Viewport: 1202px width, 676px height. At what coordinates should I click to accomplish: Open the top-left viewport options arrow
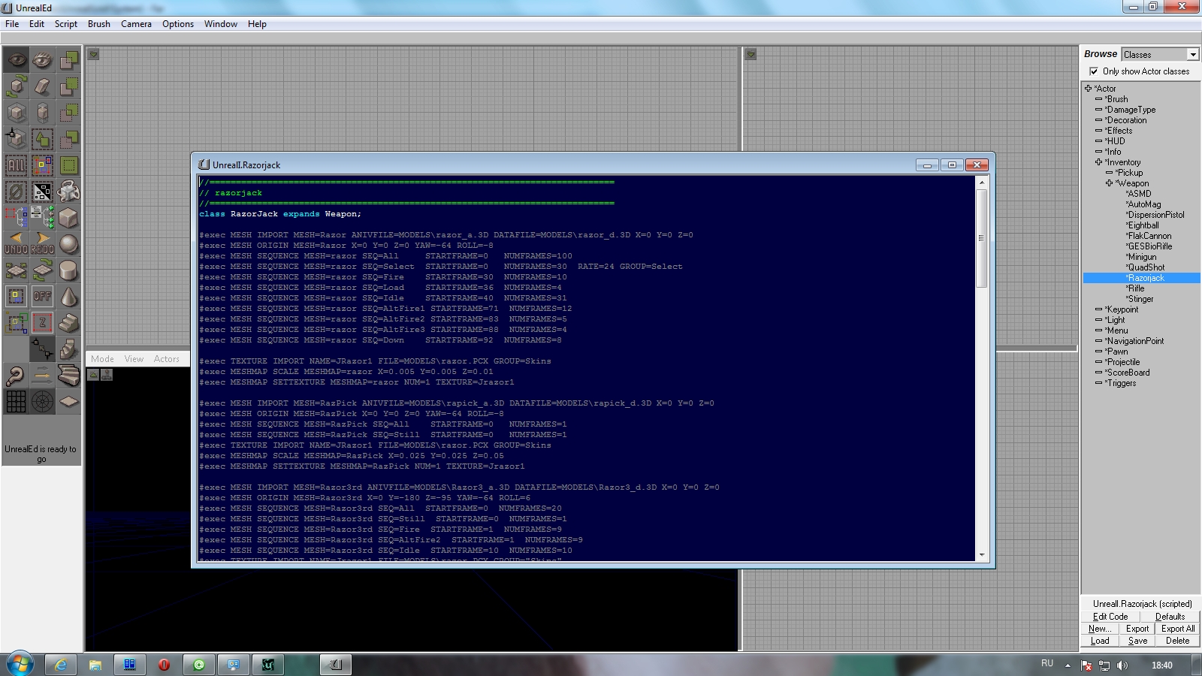(93, 54)
